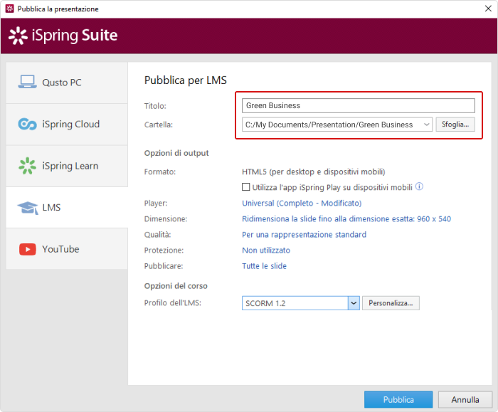This screenshot has width=498, height=412.
Task: Switch to the Qusto PC tab
Action: click(67, 83)
